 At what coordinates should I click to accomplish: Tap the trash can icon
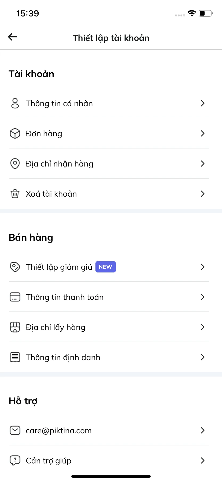15,194
